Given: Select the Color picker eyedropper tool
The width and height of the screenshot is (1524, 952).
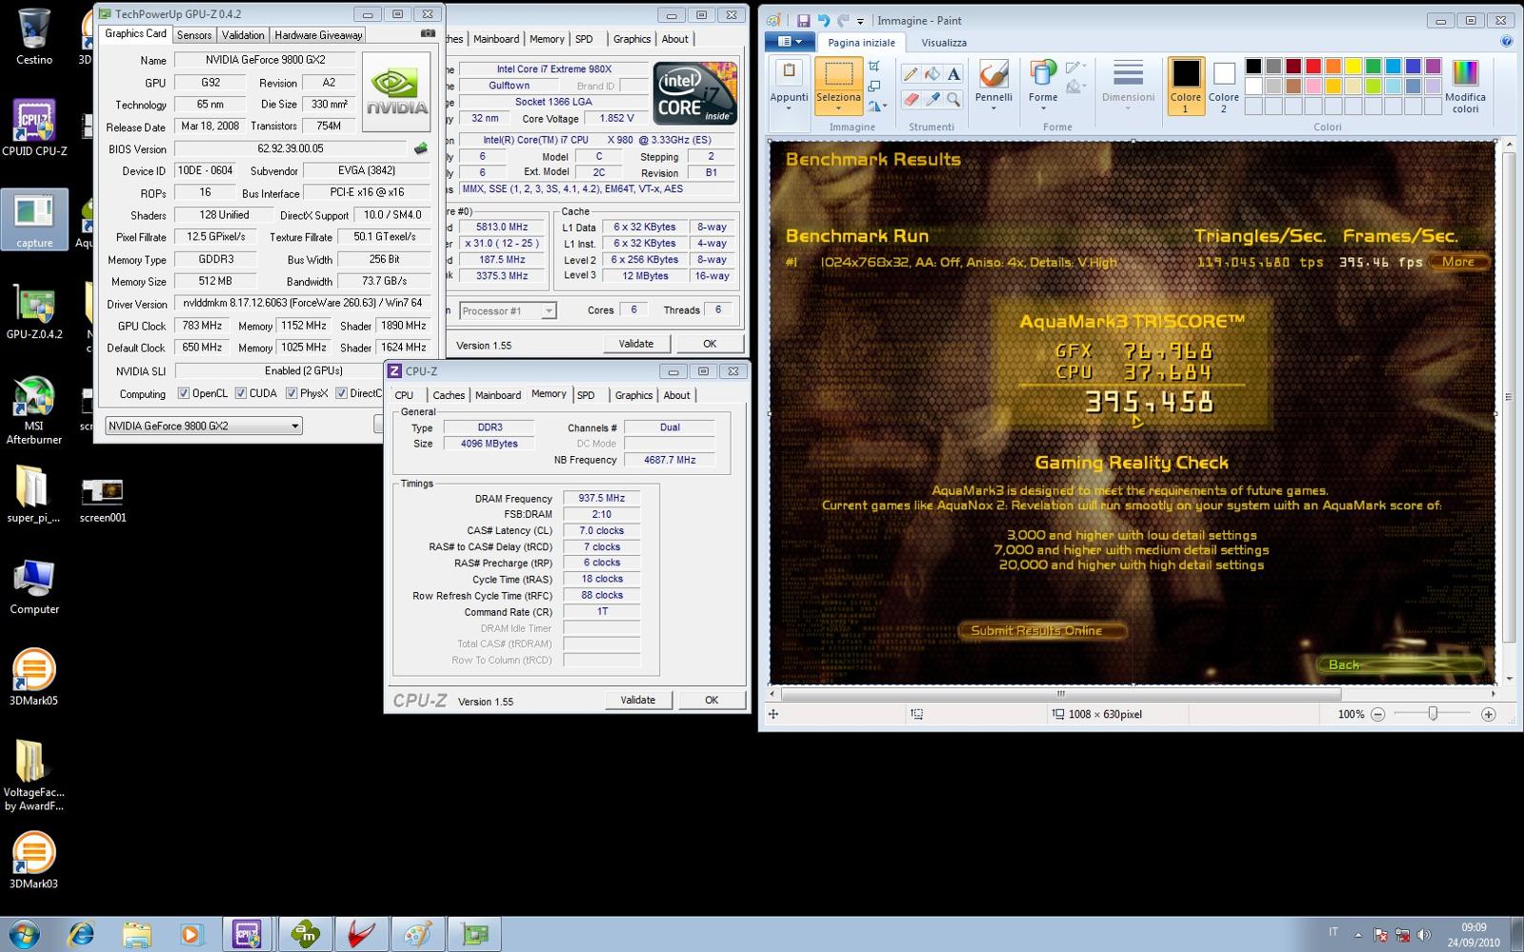Looking at the screenshot, I should pos(932,99).
